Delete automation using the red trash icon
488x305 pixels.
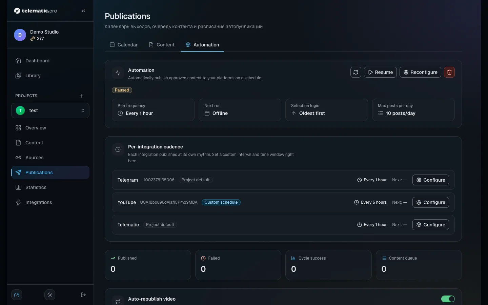tap(449, 72)
